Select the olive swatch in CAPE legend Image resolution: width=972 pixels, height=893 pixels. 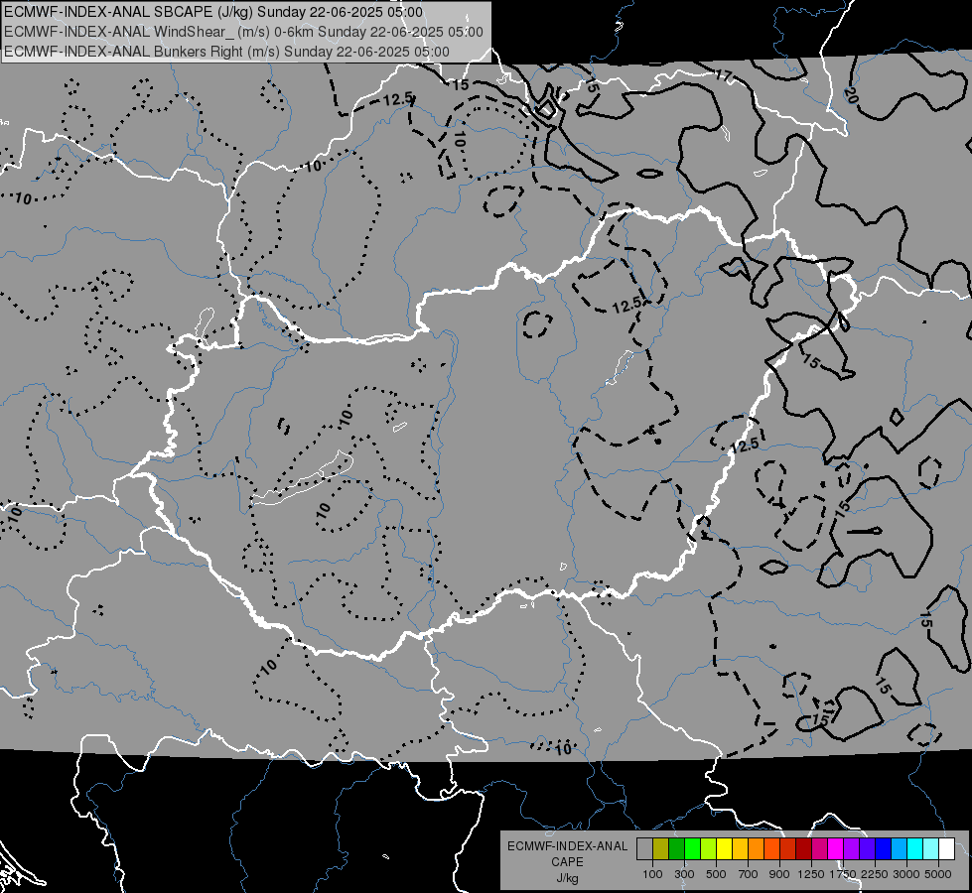(660, 849)
